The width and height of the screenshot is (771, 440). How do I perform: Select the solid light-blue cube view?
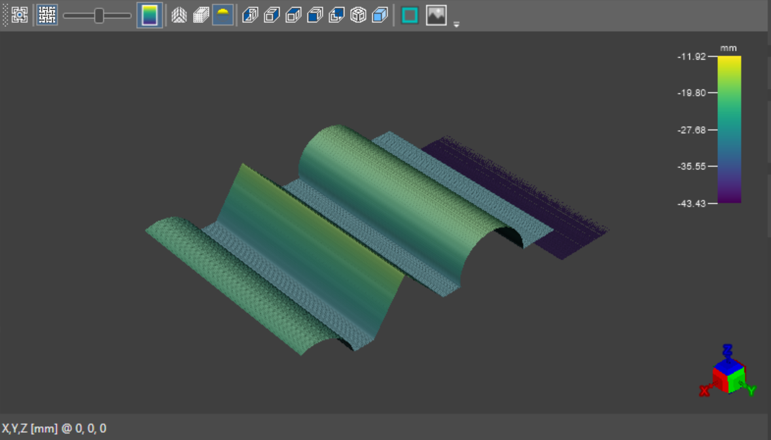coord(380,15)
